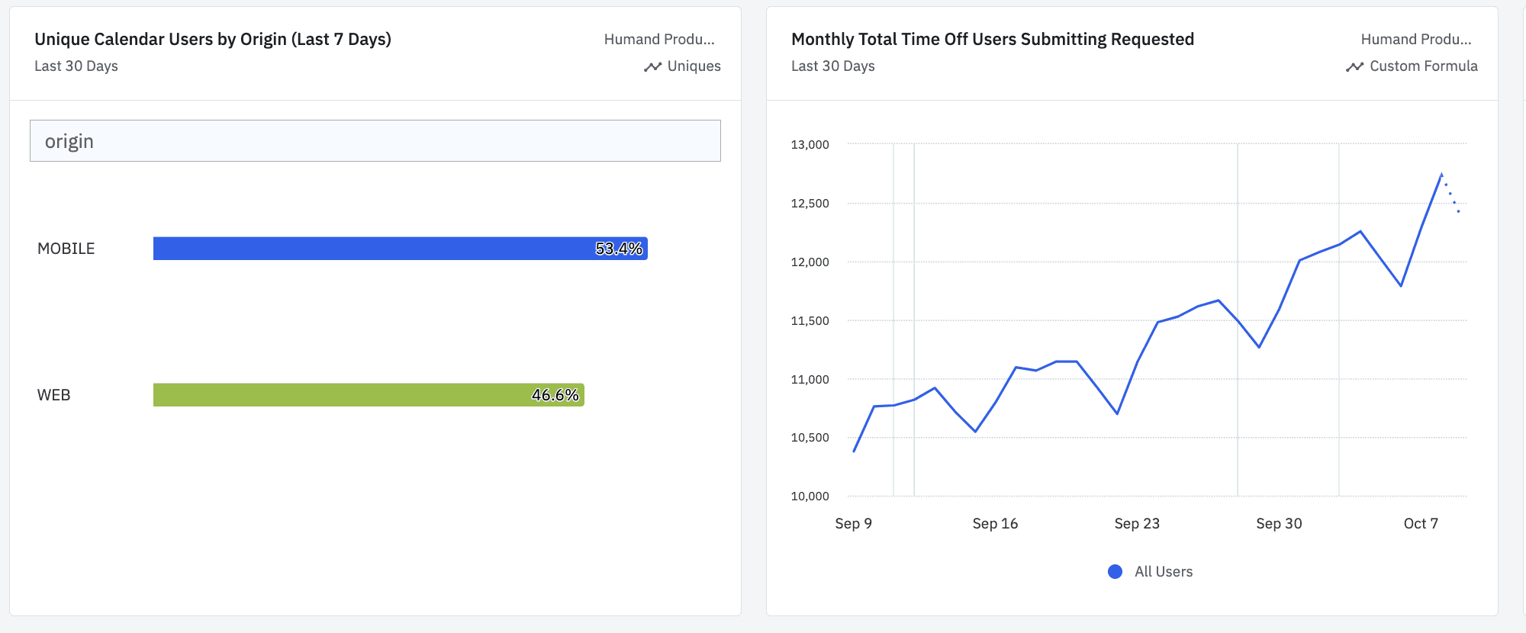Open the Unique Calendar Users by Origin chart title
1526x633 pixels.
coord(213,39)
